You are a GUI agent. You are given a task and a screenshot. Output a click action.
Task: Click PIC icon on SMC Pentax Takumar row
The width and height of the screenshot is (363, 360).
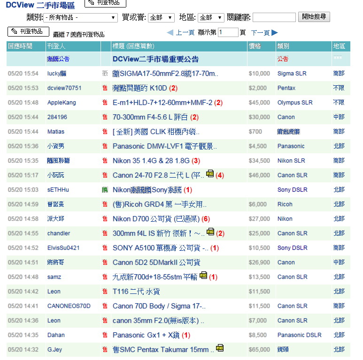point(220,348)
